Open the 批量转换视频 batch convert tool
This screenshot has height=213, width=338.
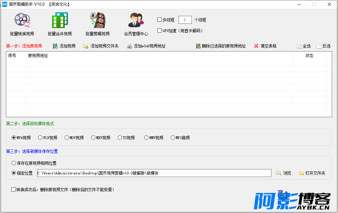click(x=22, y=24)
